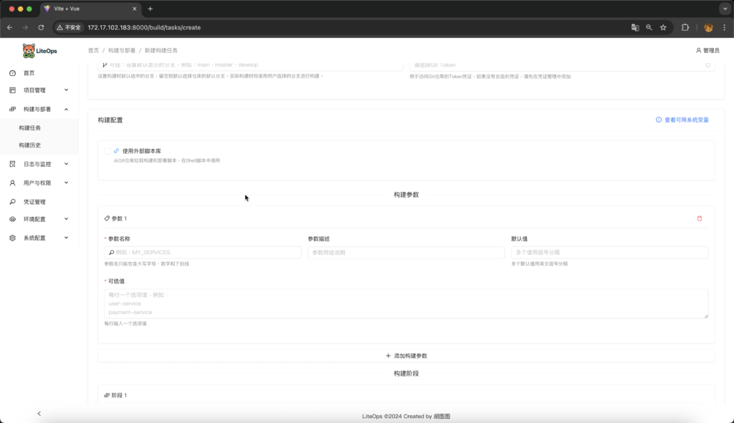Open the 查看可用系统变量 link
Screen dimensions: 734x423
682,120
